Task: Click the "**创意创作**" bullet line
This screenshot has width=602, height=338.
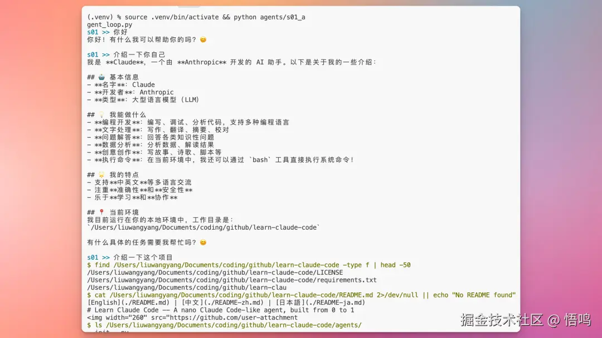Action: pos(154,152)
